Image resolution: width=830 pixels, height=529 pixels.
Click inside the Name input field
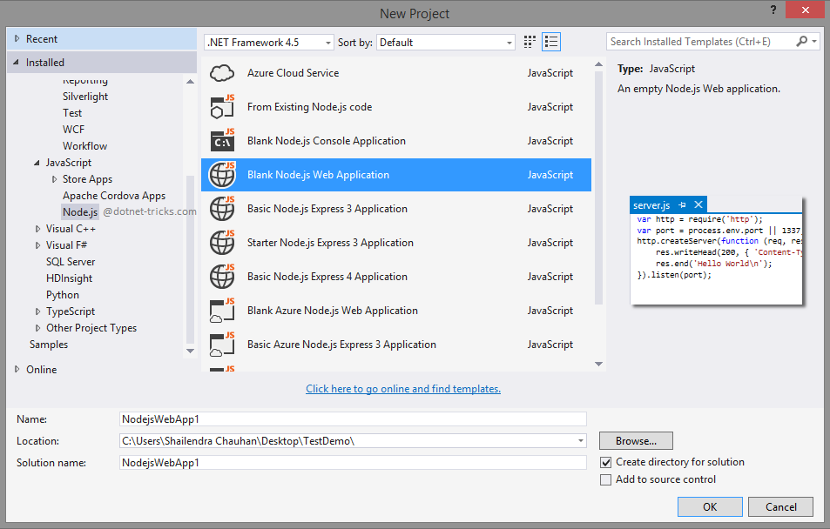click(x=348, y=419)
